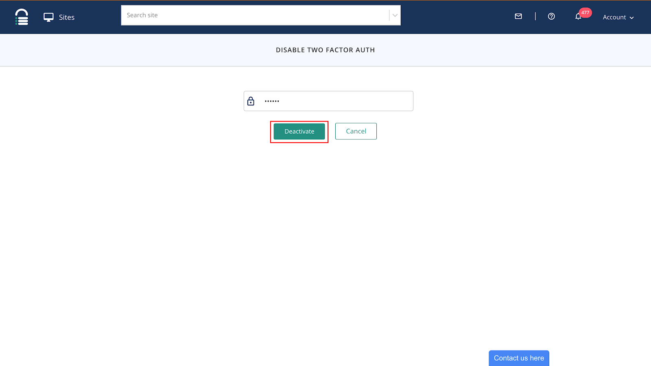Open the Account dropdown menu
651x366 pixels.
(x=618, y=17)
